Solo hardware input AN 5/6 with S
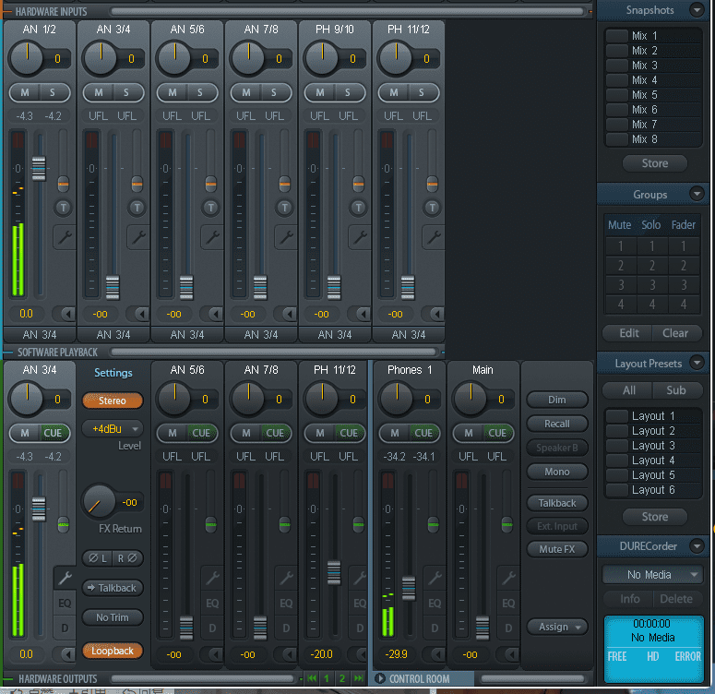Viewport: 715px width, 694px height. tap(199, 92)
